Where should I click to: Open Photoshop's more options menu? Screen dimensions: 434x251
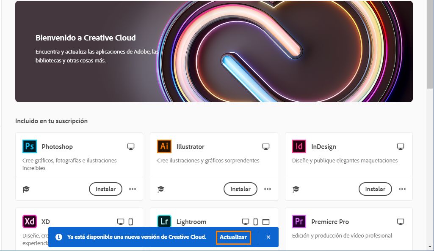click(132, 189)
